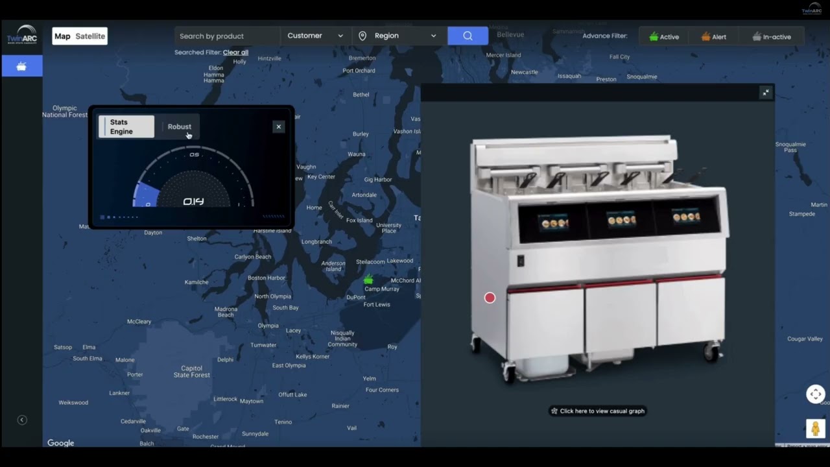Click the Steilacoom map label
Image resolution: width=830 pixels, height=467 pixels.
tap(370, 262)
